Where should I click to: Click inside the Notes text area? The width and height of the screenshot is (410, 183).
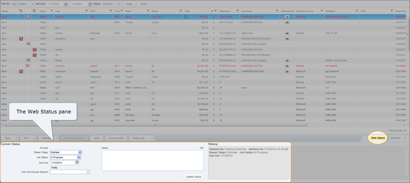pos(152,161)
